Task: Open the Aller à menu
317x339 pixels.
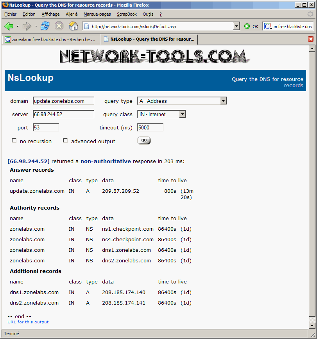Action: (x=72, y=14)
